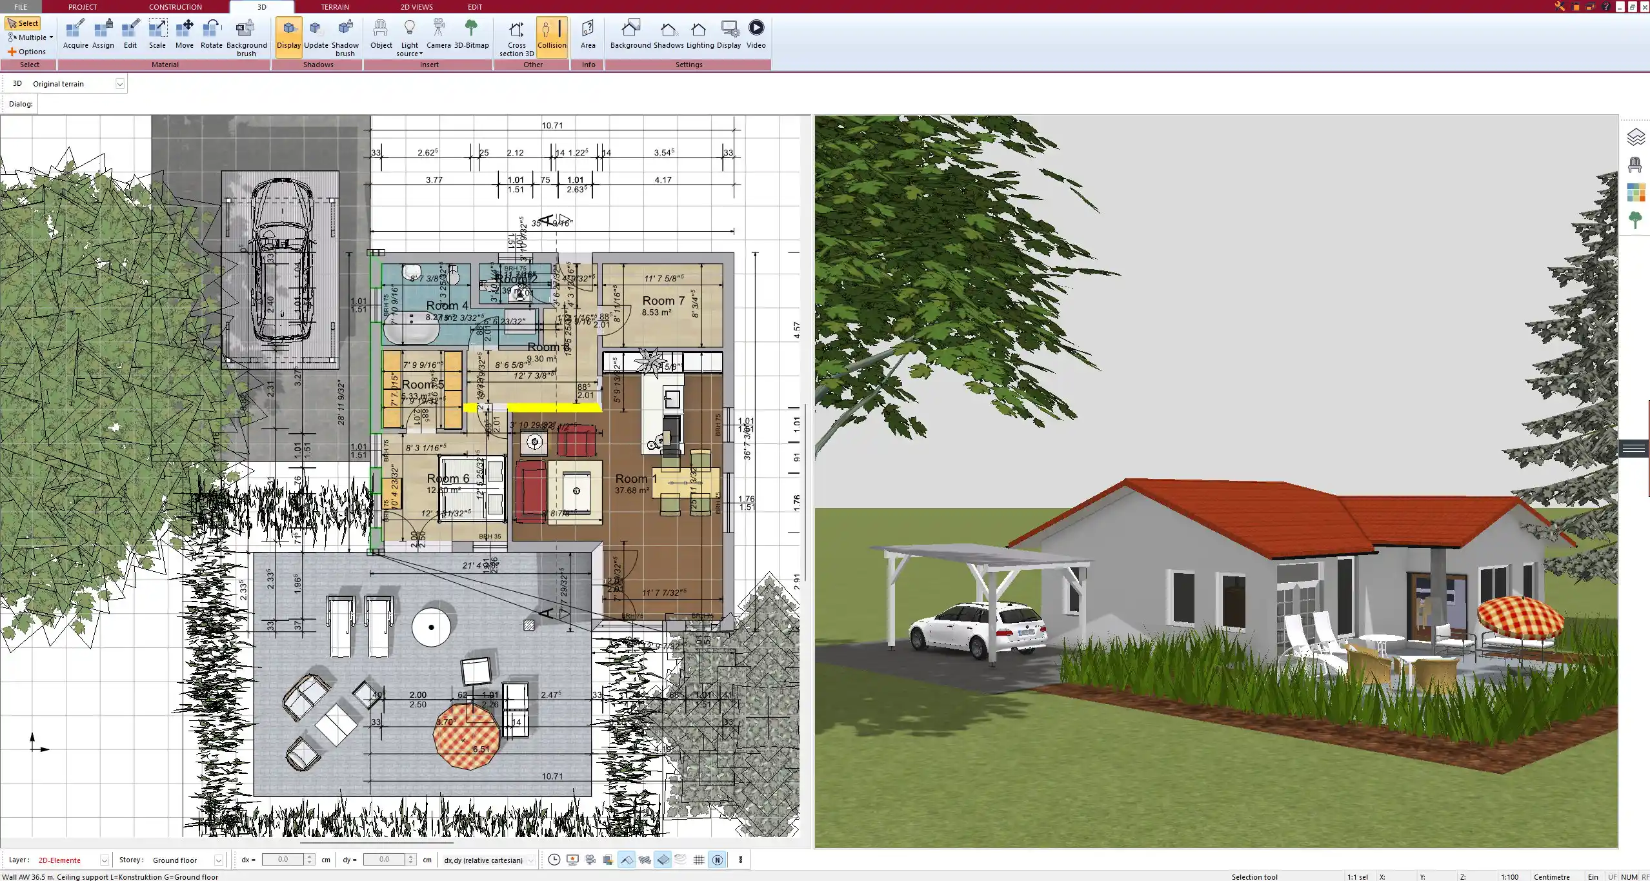The width and height of the screenshot is (1650, 881).
Task: Select the Acquire material tool
Action: [x=75, y=34]
